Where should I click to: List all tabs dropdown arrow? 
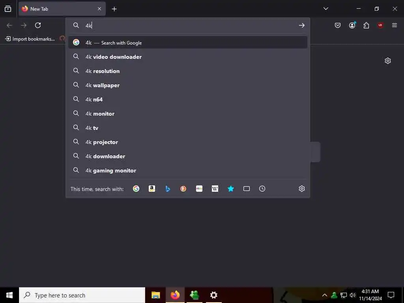click(325, 9)
